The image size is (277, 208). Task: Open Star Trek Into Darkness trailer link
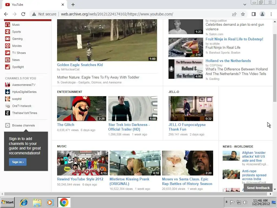pos(129,127)
